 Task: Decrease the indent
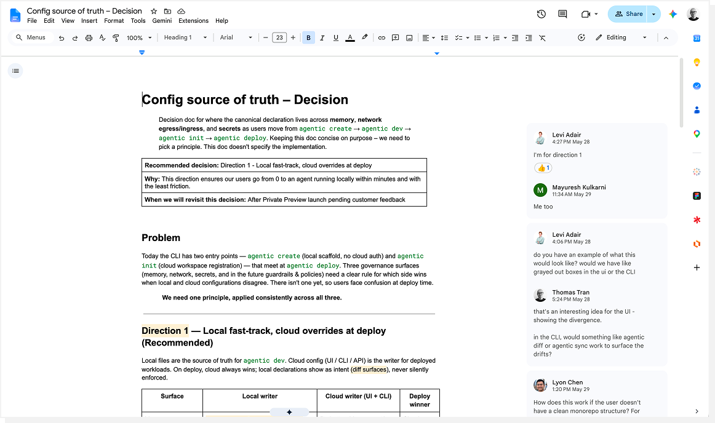pyautogui.click(x=515, y=38)
